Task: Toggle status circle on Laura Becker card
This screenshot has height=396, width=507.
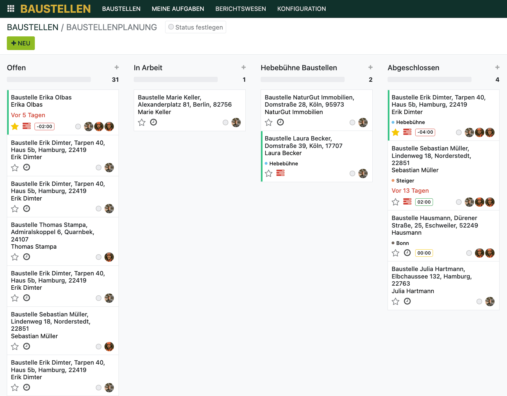Action: 352,173
